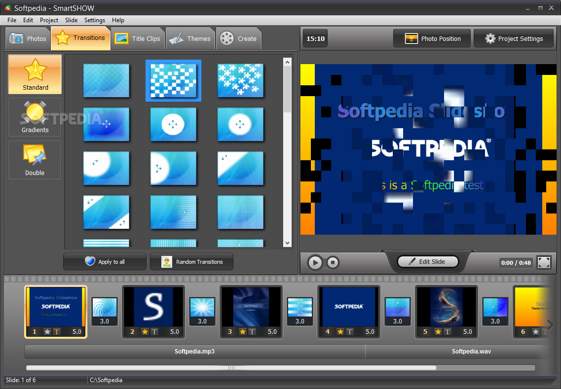Click the transitions vertical scrollbar thumb
Viewport: 561px width, 389px height.
(x=287, y=89)
